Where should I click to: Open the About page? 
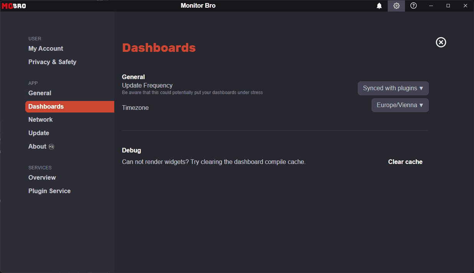37,146
